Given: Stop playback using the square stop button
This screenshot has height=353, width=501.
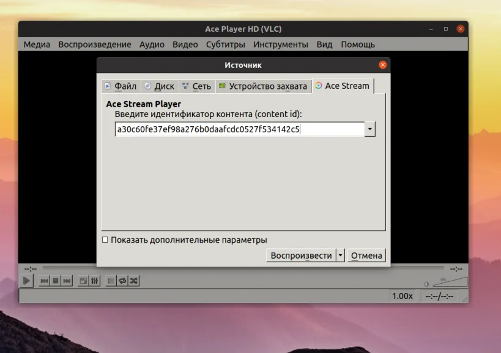Looking at the screenshot, I should 56,281.
